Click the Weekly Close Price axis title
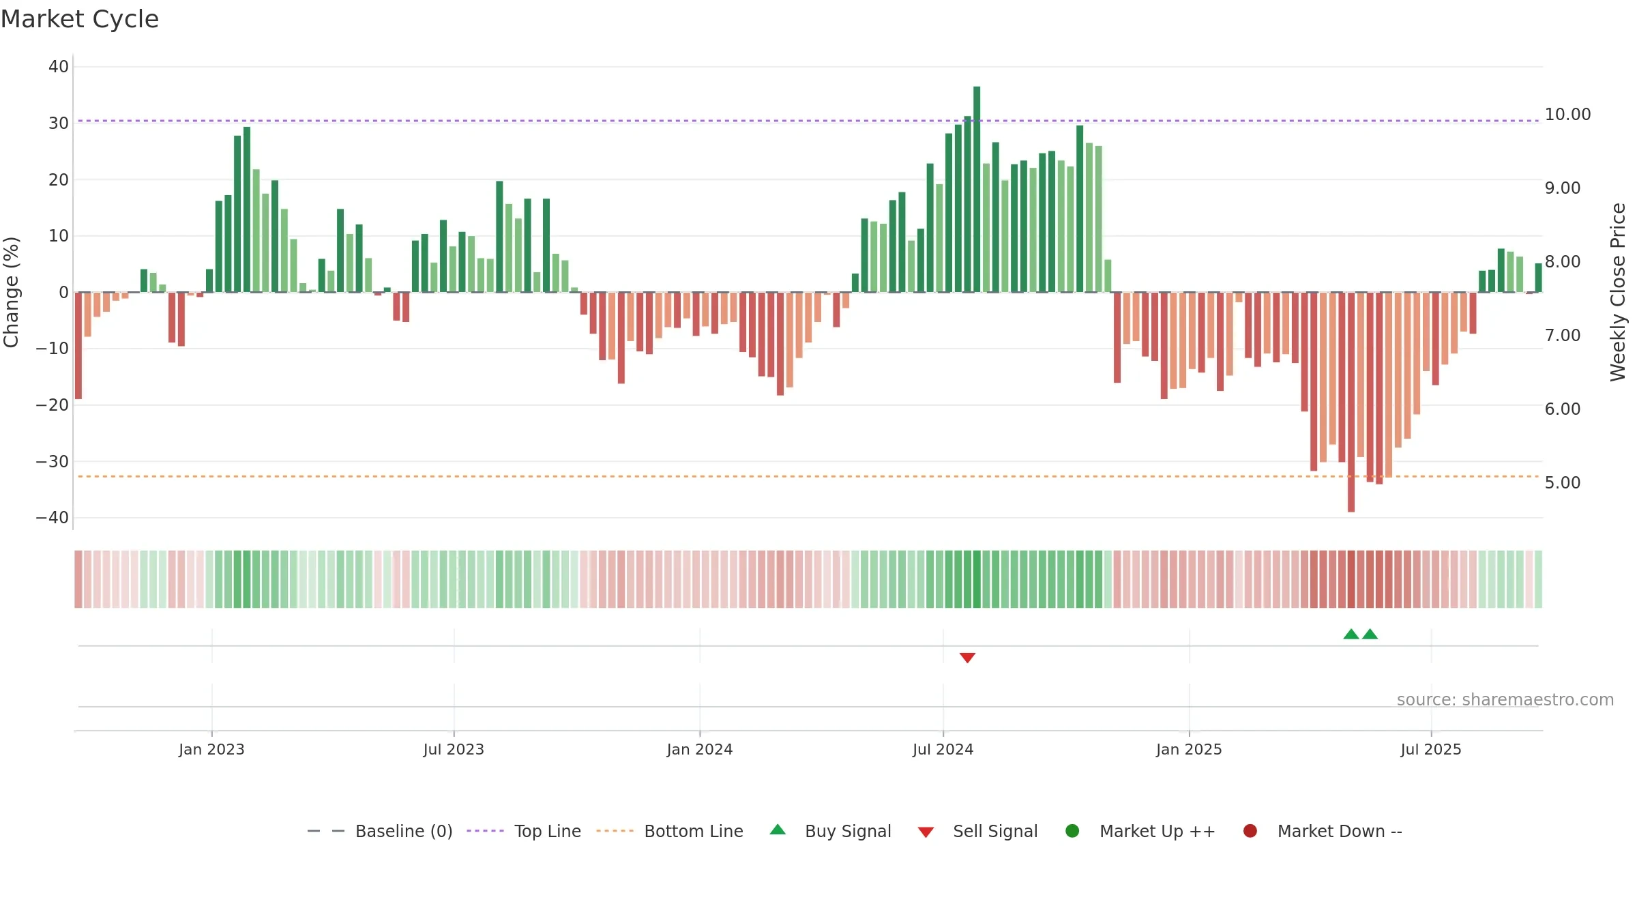The height and width of the screenshot is (921, 1637). pos(1618,292)
